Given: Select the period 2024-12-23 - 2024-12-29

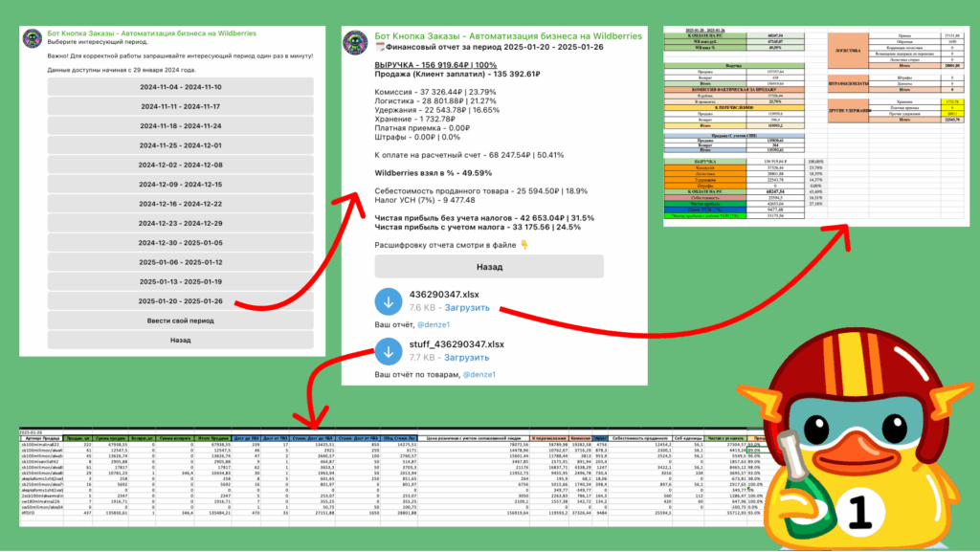Looking at the screenshot, I should pyautogui.click(x=181, y=223).
